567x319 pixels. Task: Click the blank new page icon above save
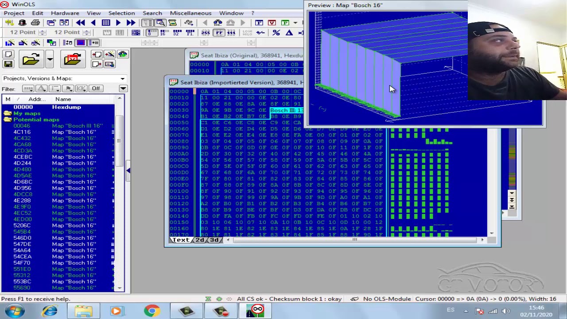(x=8, y=54)
